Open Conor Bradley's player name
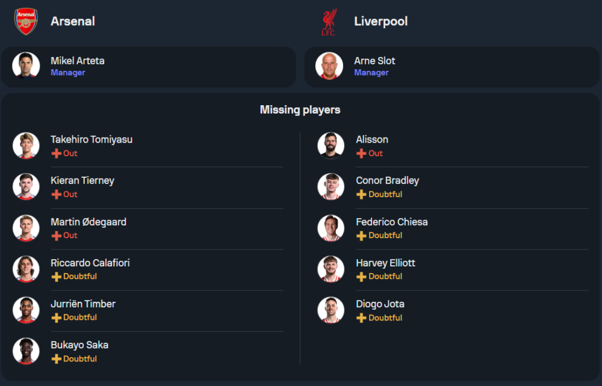Screen dimensions: 602x386 coord(387,180)
